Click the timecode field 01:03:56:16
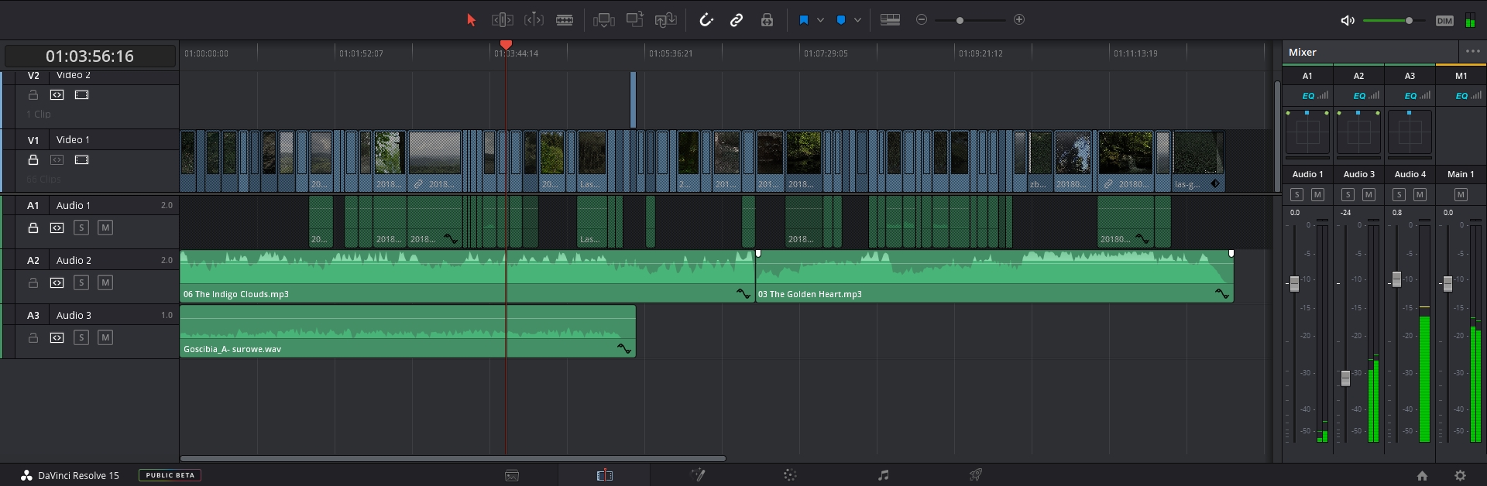The width and height of the screenshot is (1487, 486). (x=90, y=56)
